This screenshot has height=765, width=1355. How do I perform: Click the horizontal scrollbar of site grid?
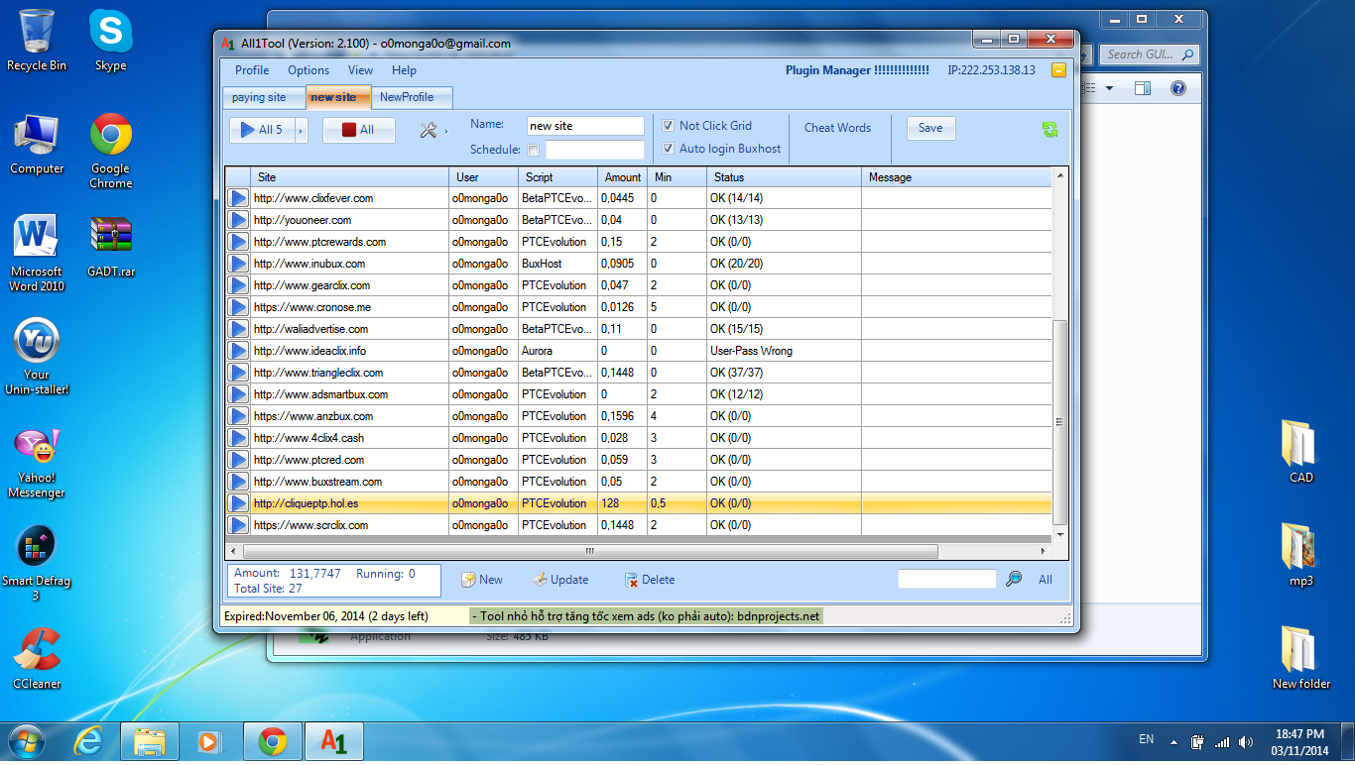point(589,551)
